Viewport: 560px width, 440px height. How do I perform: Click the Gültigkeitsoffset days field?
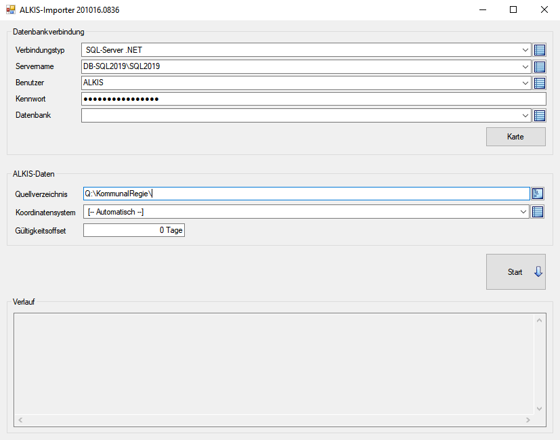pyautogui.click(x=133, y=230)
